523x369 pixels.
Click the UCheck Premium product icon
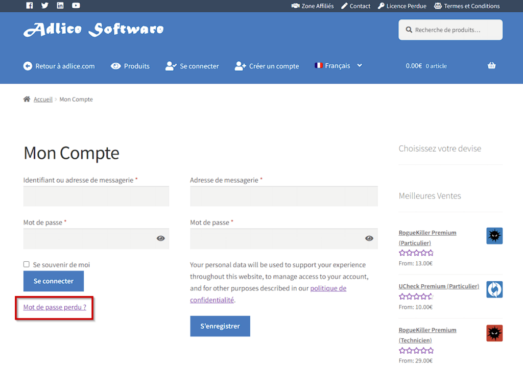(494, 289)
